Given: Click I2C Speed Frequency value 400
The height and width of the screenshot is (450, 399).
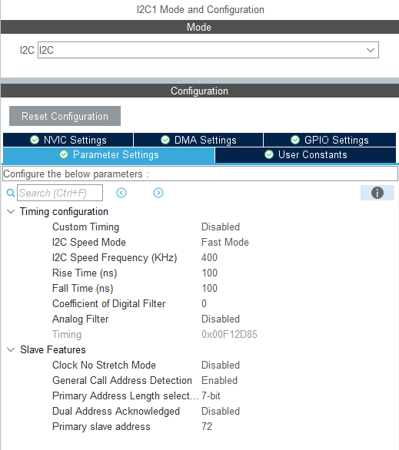Looking at the screenshot, I should click(209, 258).
